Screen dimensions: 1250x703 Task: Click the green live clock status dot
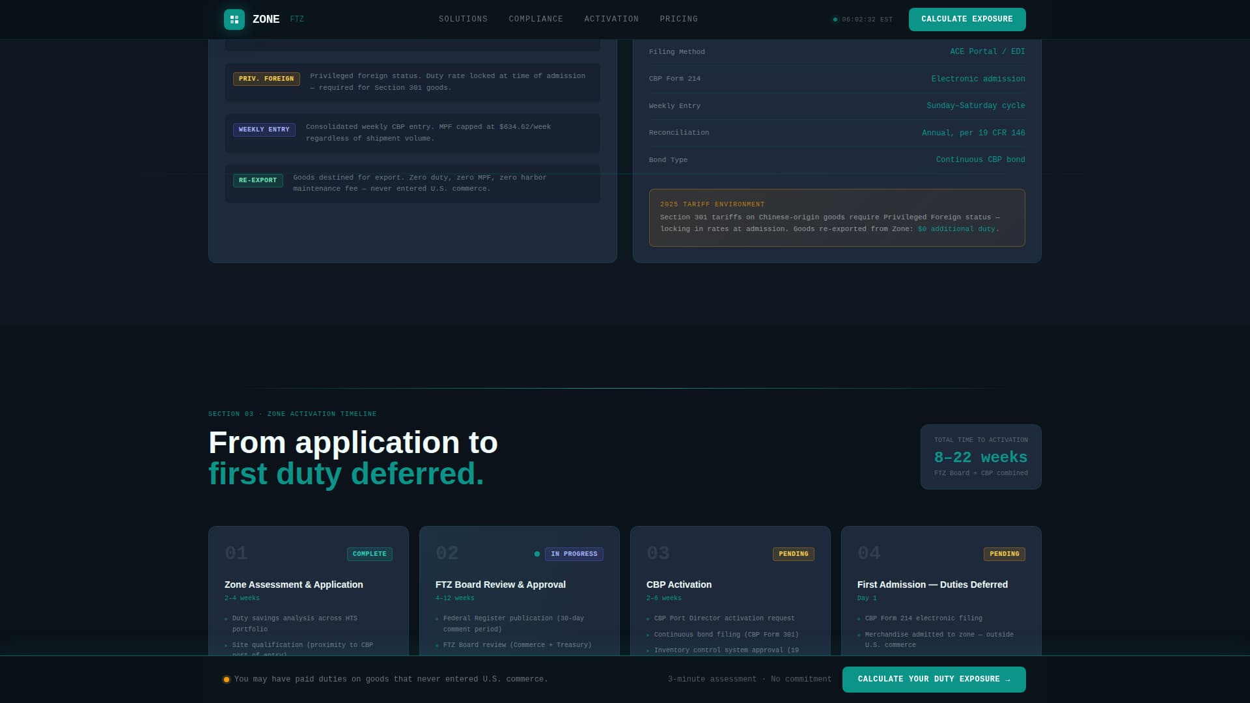tap(835, 20)
